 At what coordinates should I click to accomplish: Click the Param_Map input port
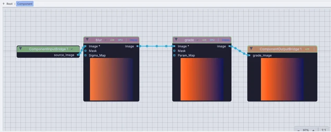(174, 55)
